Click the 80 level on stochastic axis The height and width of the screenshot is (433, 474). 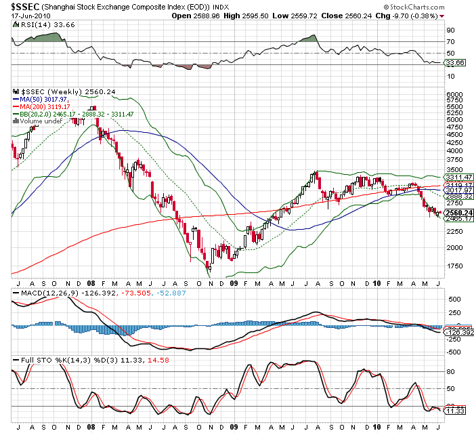coord(450,371)
